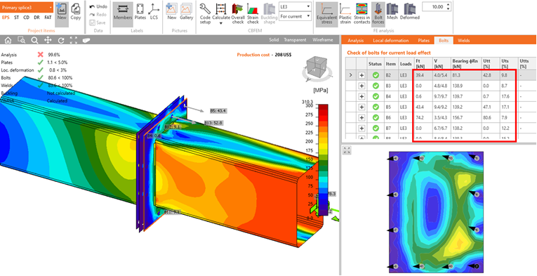
Task: Click the expand plate view icon
Action: (347, 150)
